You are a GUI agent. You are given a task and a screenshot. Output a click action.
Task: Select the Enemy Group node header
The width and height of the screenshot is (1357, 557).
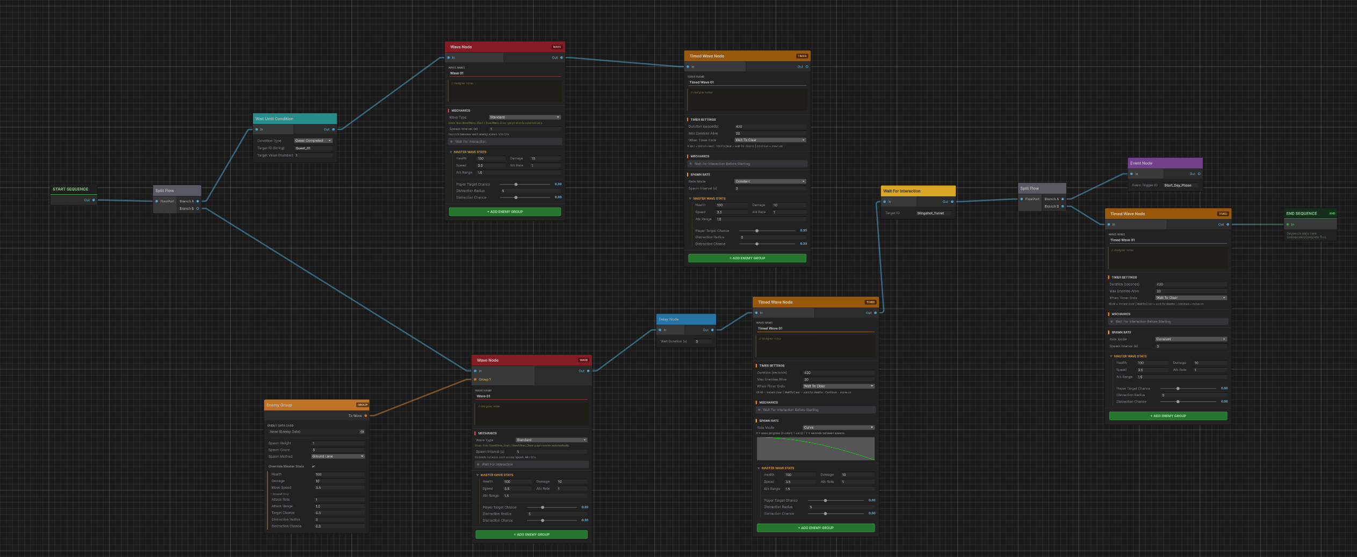[317, 405]
